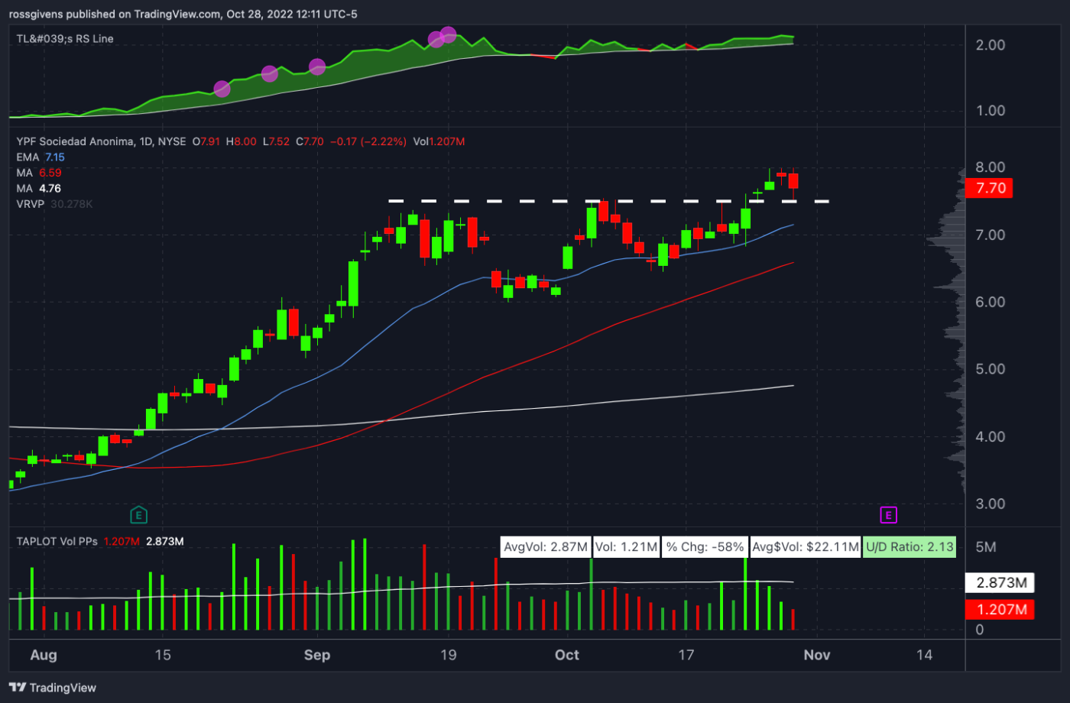
Task: Click the TradingView logo
Action: (51, 688)
